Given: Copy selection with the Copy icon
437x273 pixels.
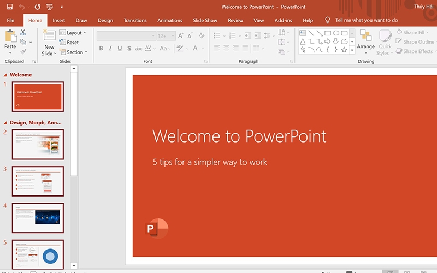Looking at the screenshot, I should click(x=23, y=42).
